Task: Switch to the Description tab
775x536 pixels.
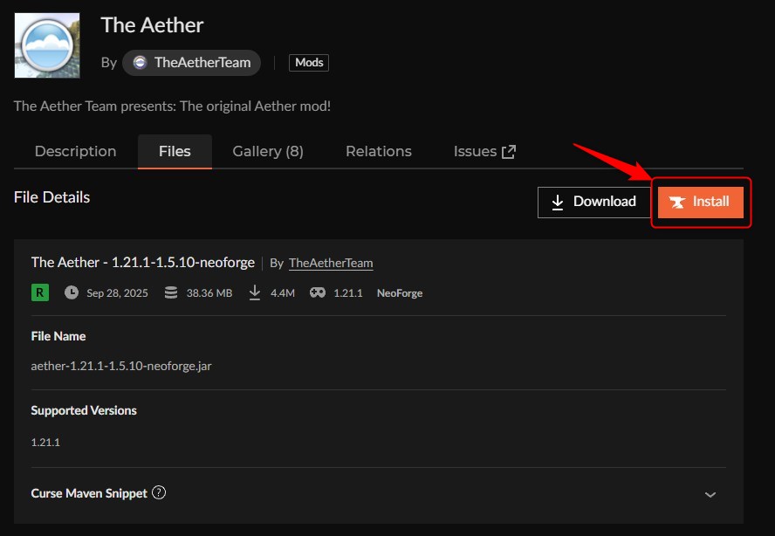Action: coord(75,150)
